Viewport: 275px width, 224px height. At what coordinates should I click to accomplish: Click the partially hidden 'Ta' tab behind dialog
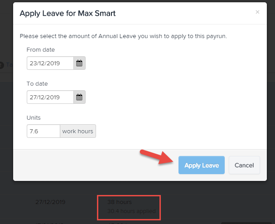coord(9,65)
